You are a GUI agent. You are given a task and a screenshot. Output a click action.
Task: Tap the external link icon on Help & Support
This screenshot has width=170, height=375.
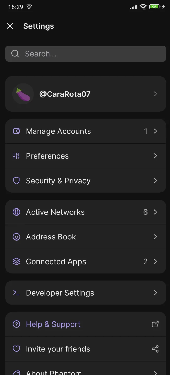[155, 324]
